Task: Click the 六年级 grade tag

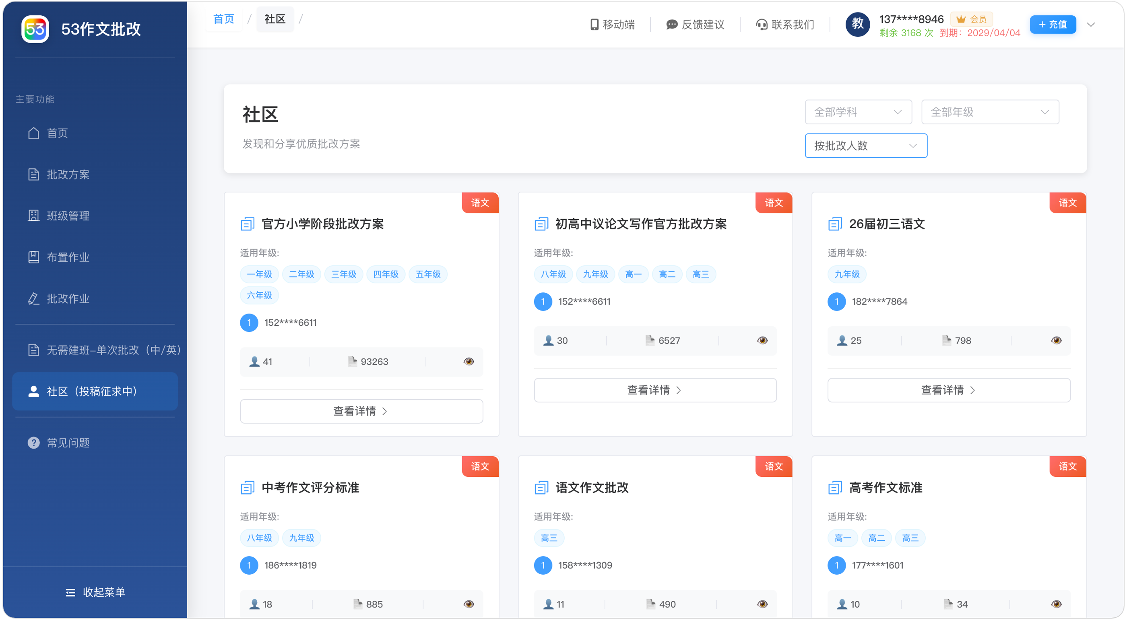Action: (260, 296)
